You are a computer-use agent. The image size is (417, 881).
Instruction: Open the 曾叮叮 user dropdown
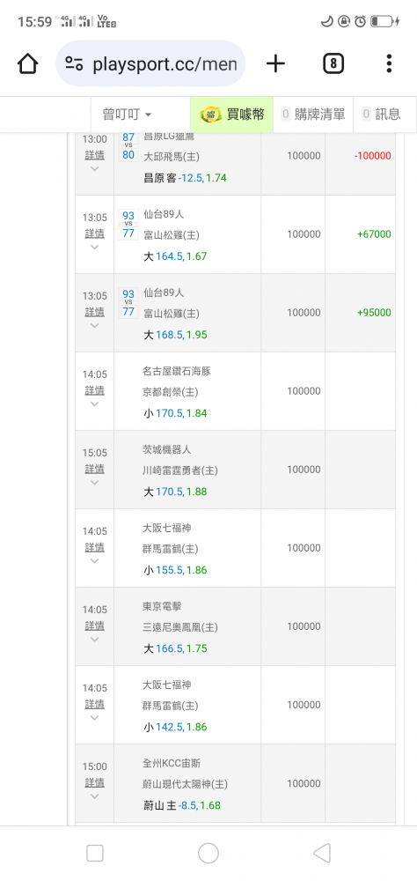click(127, 115)
